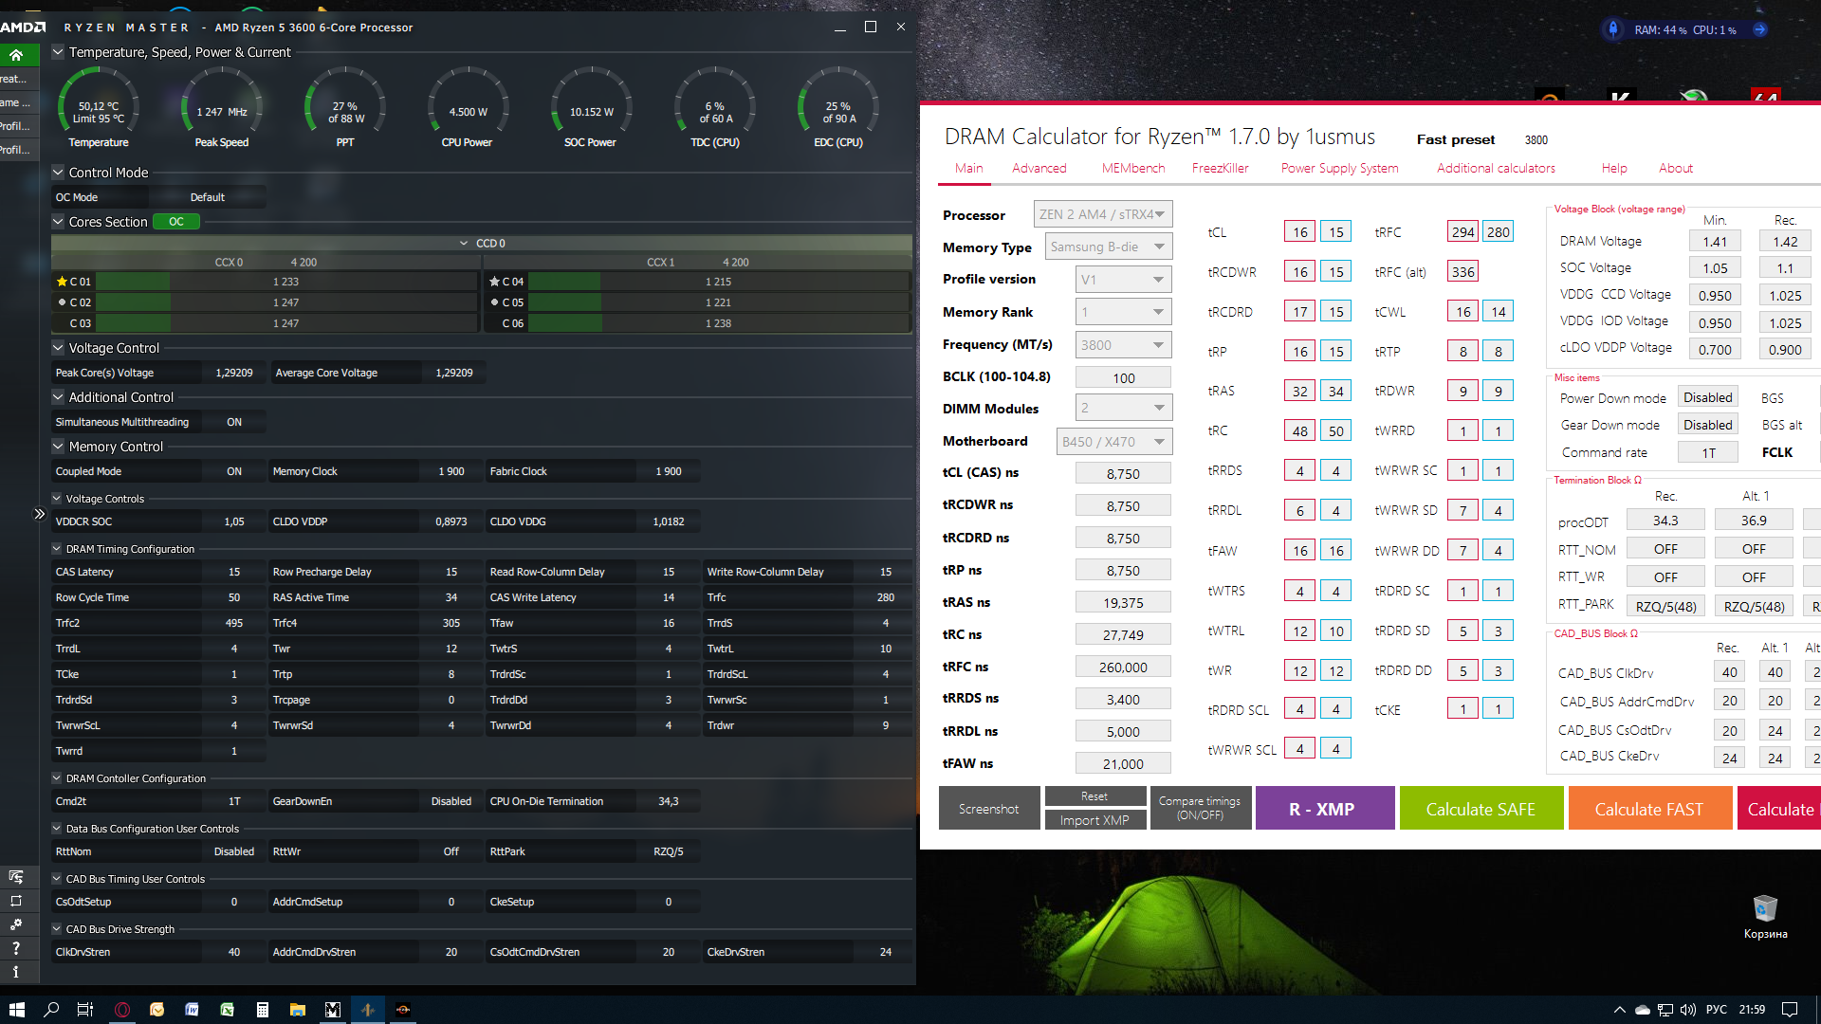Toggle Power Down mode Disabled field

point(1707,398)
